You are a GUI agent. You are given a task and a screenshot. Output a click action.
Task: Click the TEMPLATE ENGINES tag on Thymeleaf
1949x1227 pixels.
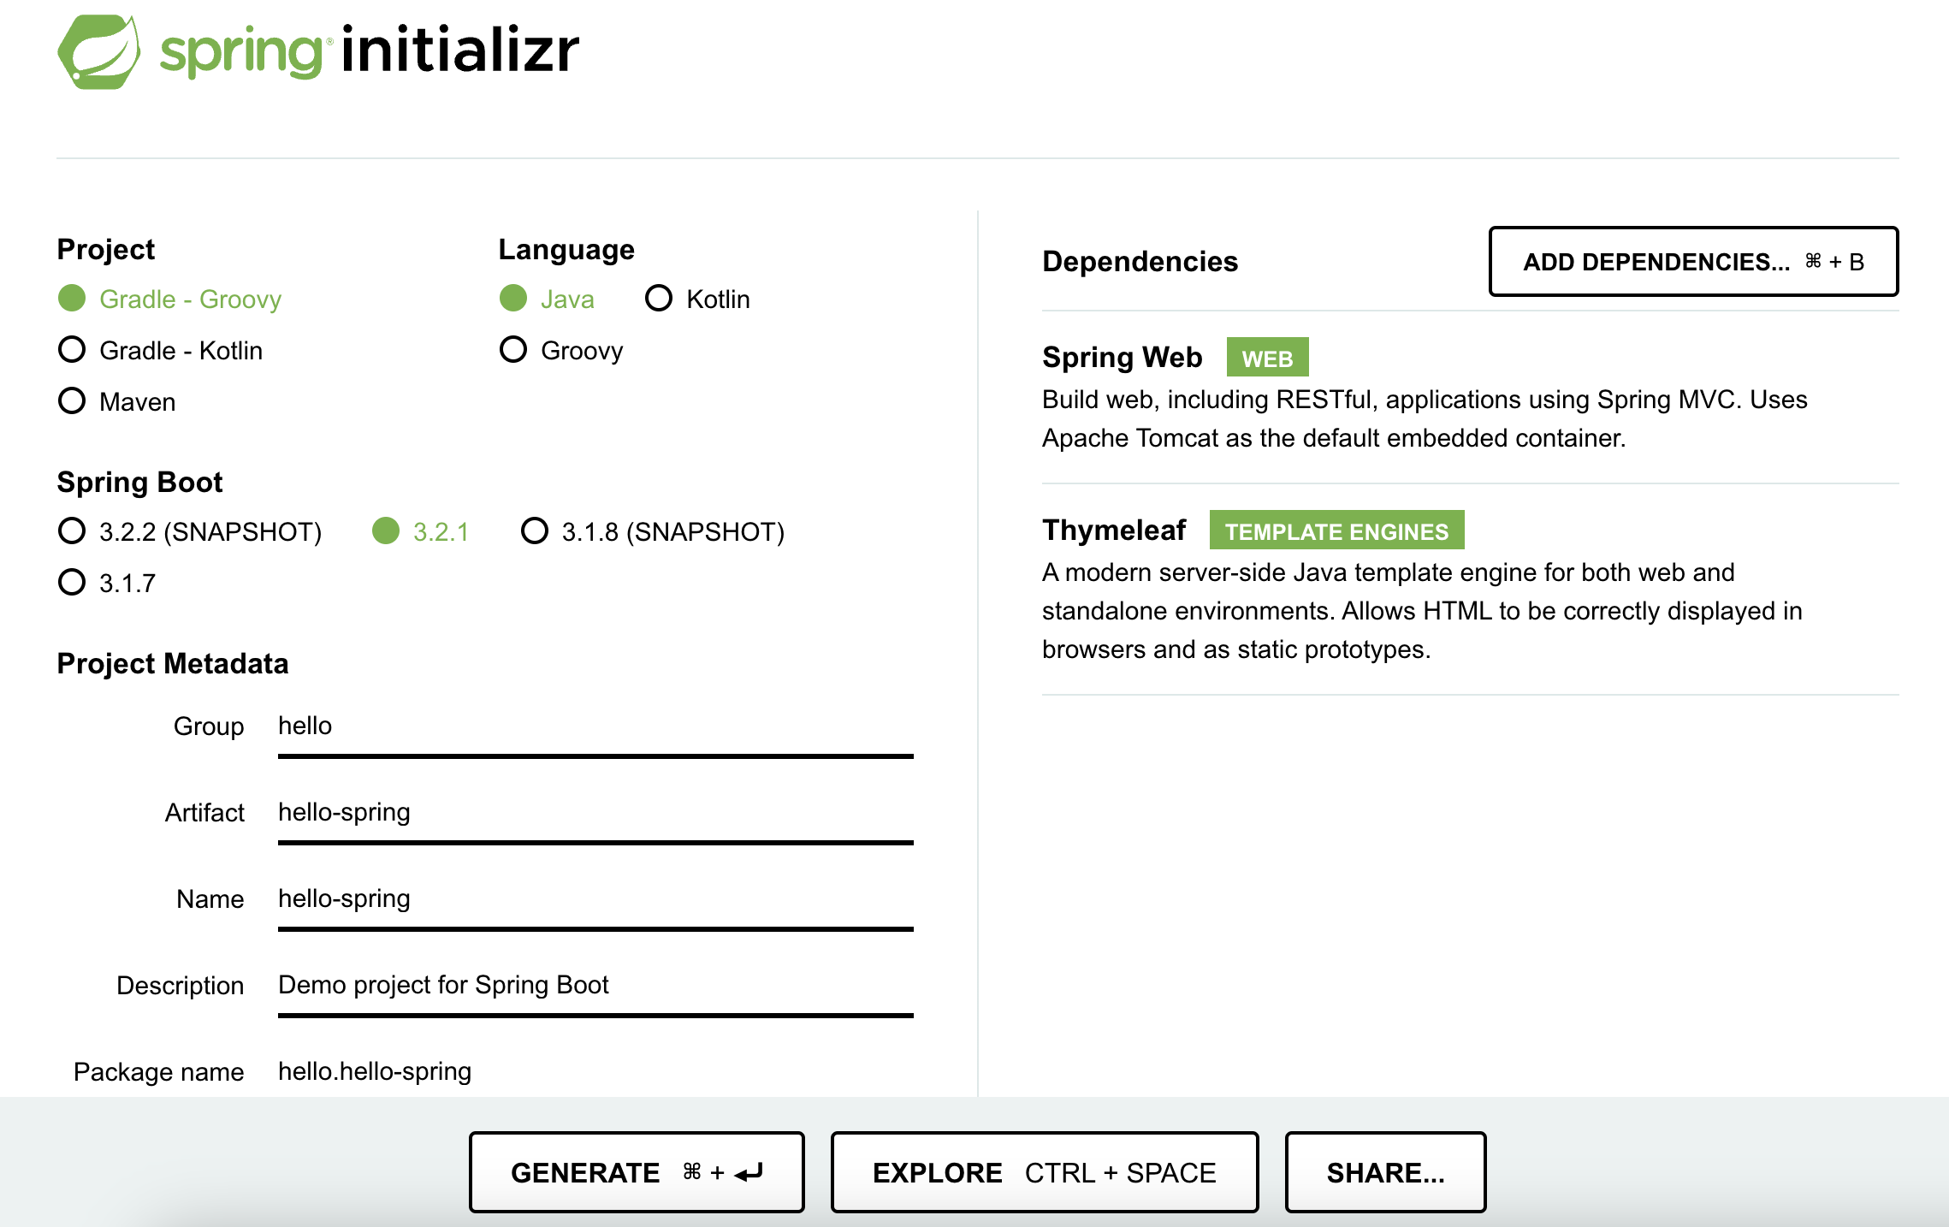point(1336,531)
